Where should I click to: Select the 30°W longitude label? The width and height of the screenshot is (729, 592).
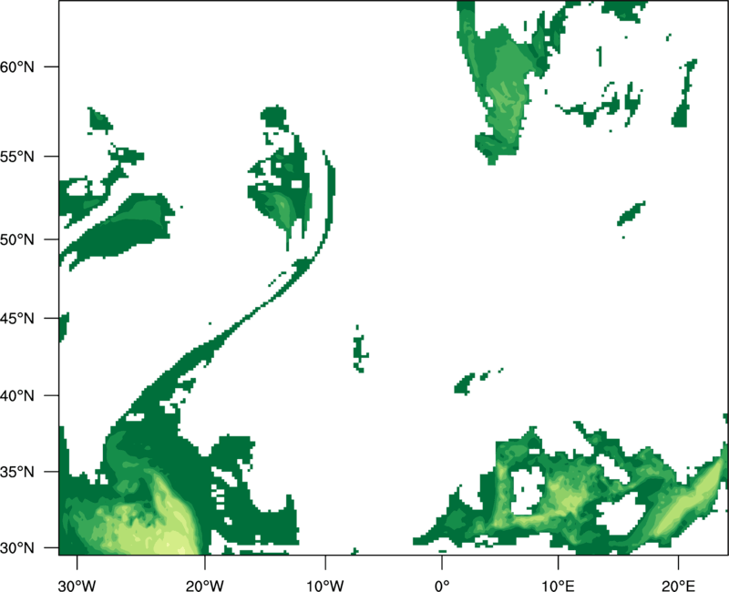(77, 586)
